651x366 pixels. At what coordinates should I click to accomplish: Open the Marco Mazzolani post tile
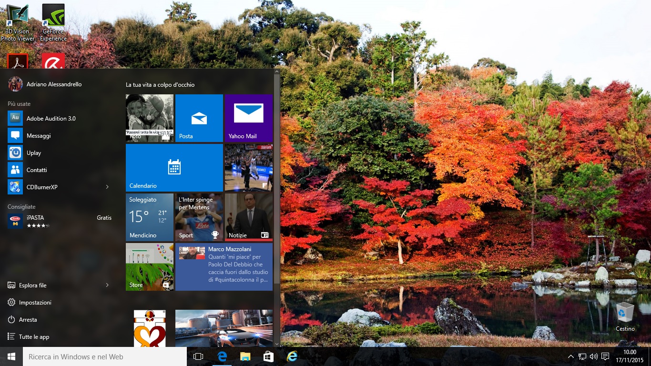tap(224, 267)
